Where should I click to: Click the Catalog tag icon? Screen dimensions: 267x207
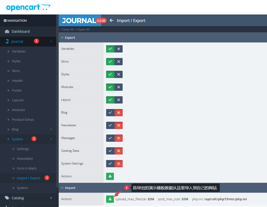point(7,198)
